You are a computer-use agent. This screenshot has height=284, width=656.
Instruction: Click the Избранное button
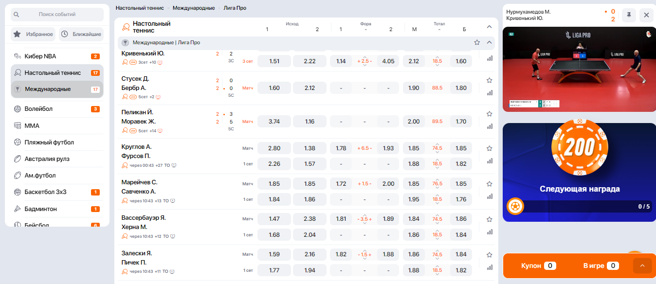tap(33, 34)
